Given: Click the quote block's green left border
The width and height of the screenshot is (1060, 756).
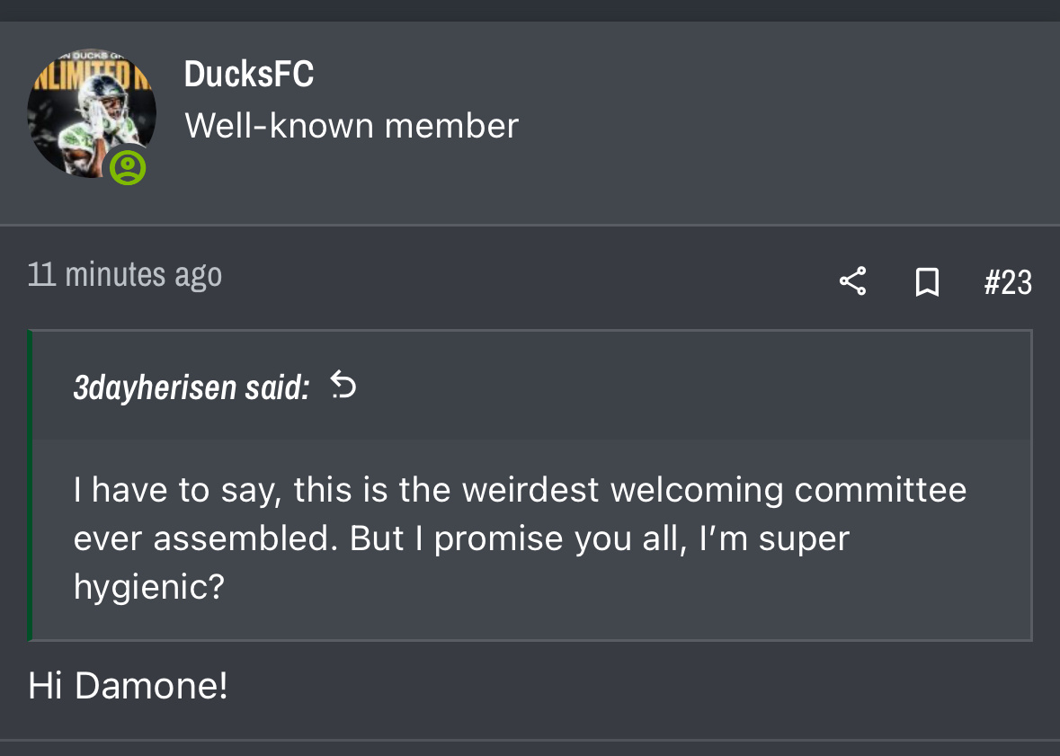Looking at the screenshot, I should point(31,485).
